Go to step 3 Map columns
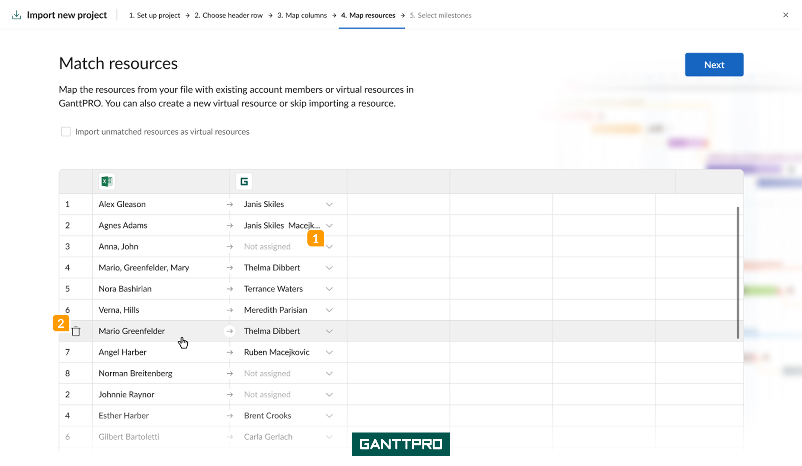Image resolution: width=802 pixels, height=466 pixels. point(302,15)
